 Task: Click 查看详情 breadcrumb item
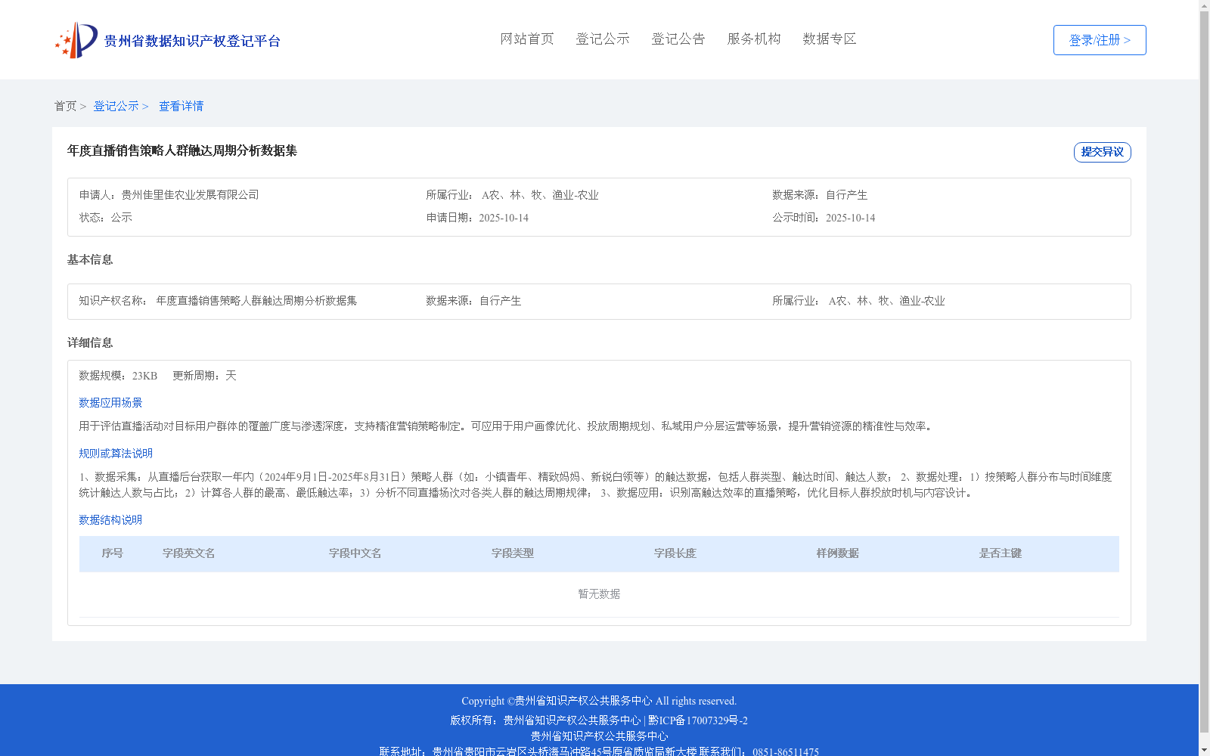click(x=181, y=106)
